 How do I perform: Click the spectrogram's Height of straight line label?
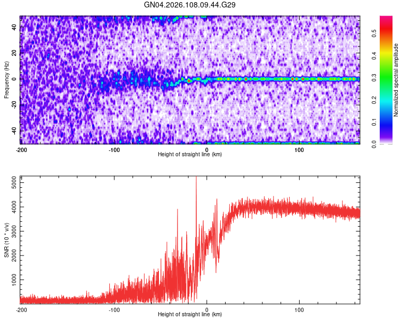[190, 154]
